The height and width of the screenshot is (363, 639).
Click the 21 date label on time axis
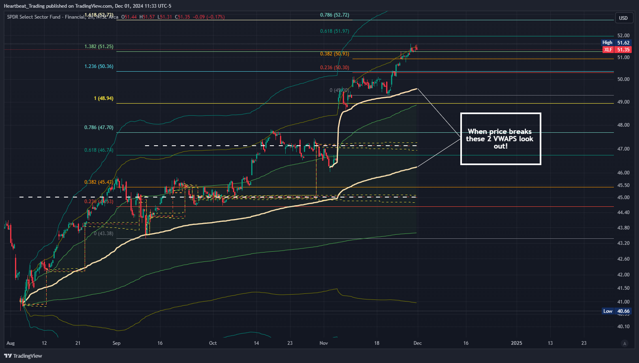click(x=78, y=343)
